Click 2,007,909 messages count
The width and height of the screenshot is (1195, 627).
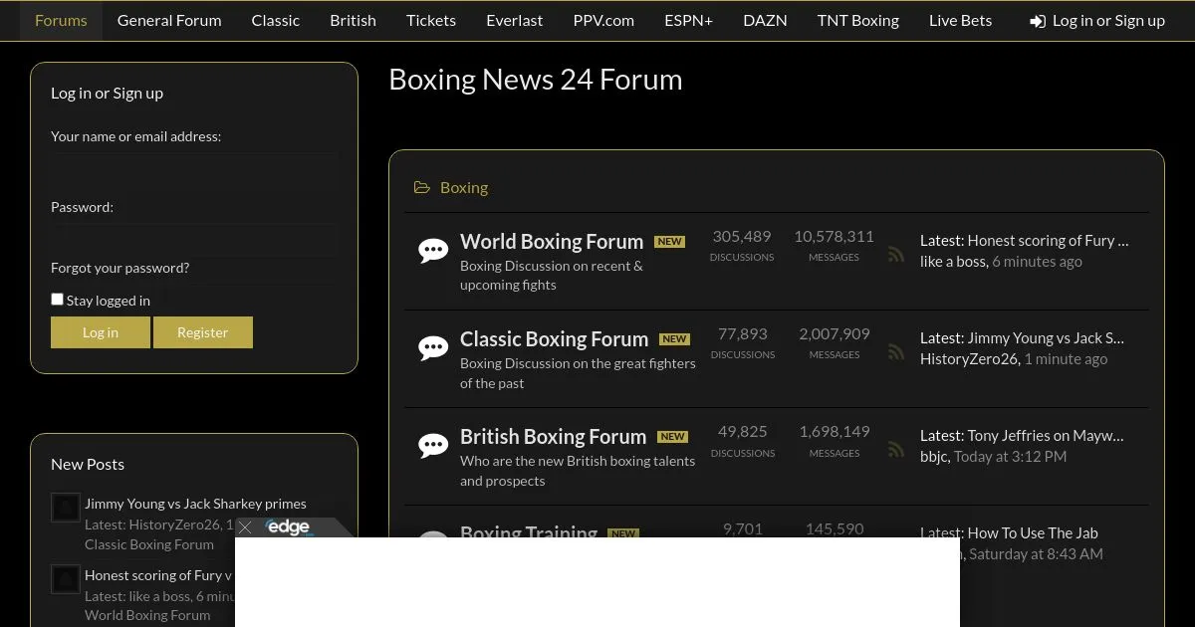[x=835, y=334]
